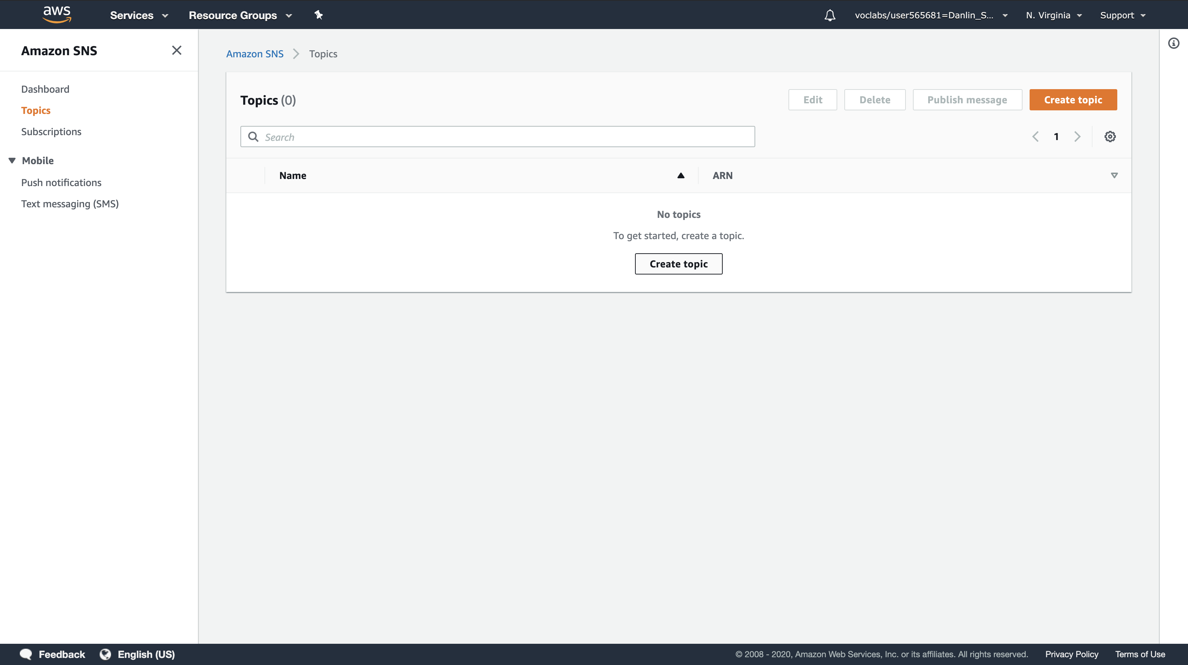Open the Services dropdown menu
Screen dimensions: 1188x665
(x=139, y=15)
